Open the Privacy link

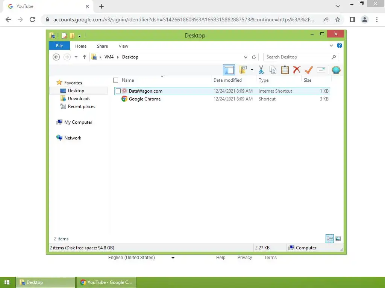point(244,257)
